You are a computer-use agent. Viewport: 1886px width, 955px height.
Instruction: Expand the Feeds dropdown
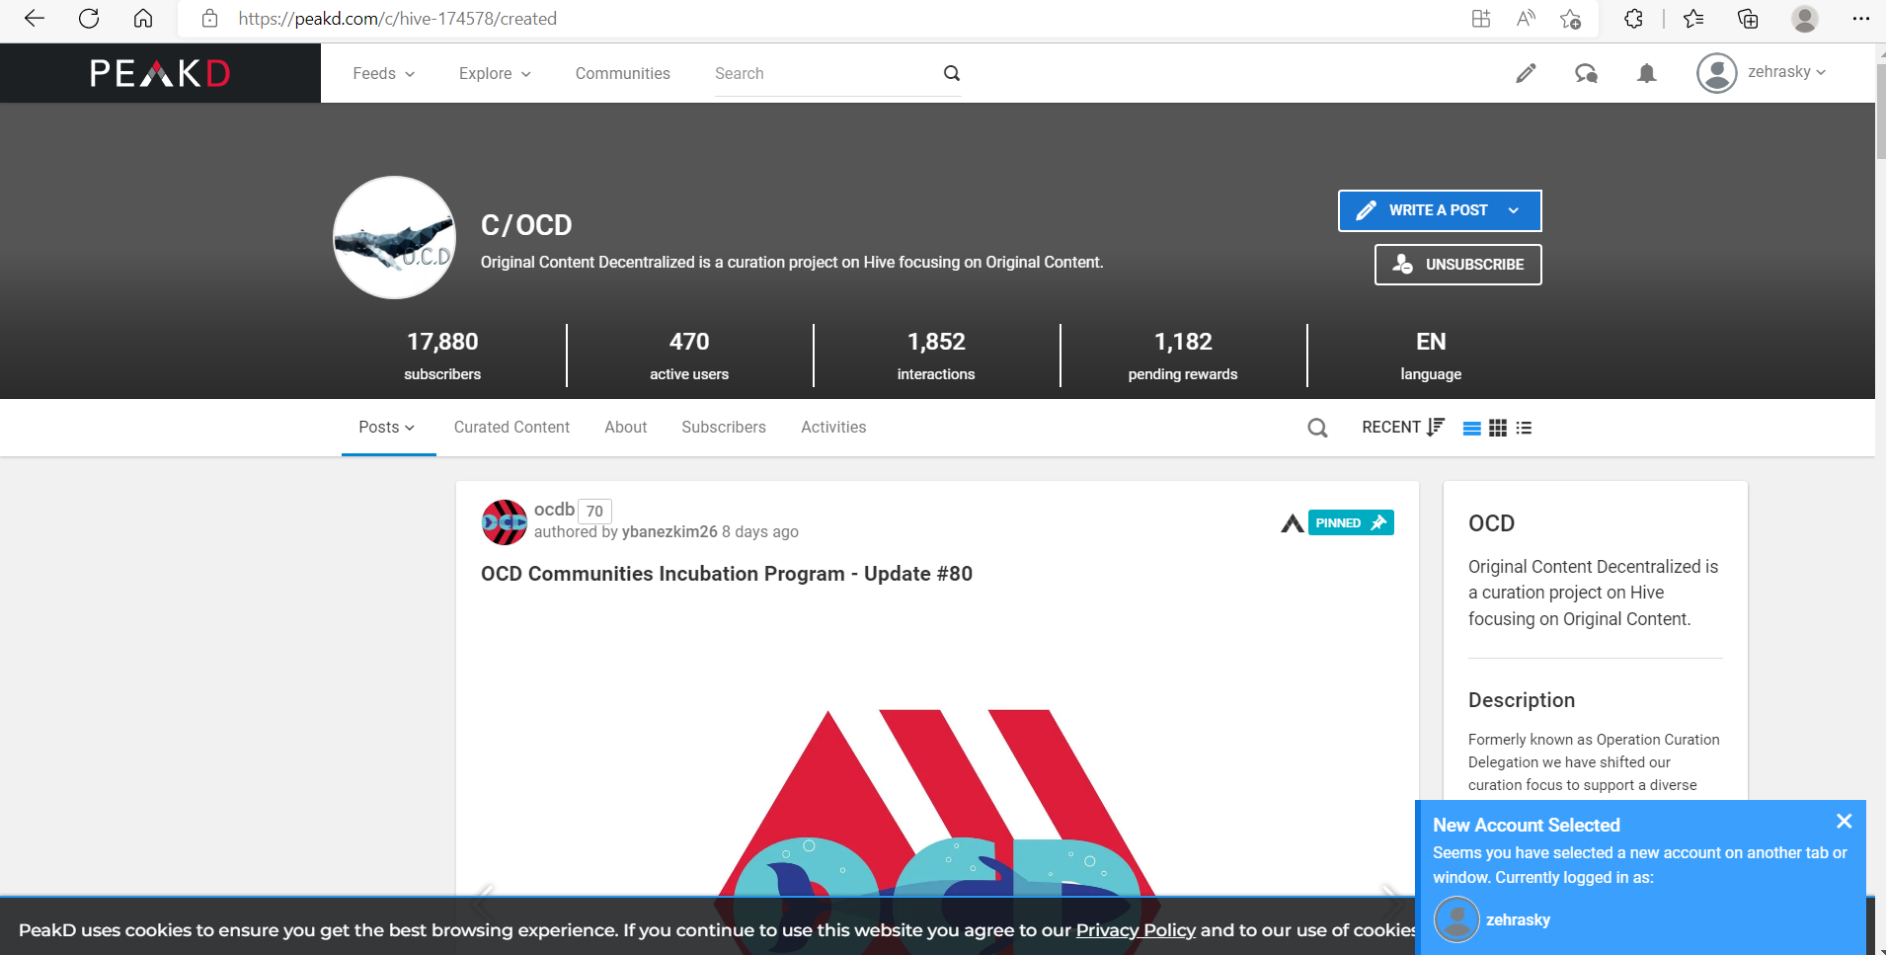tap(383, 73)
